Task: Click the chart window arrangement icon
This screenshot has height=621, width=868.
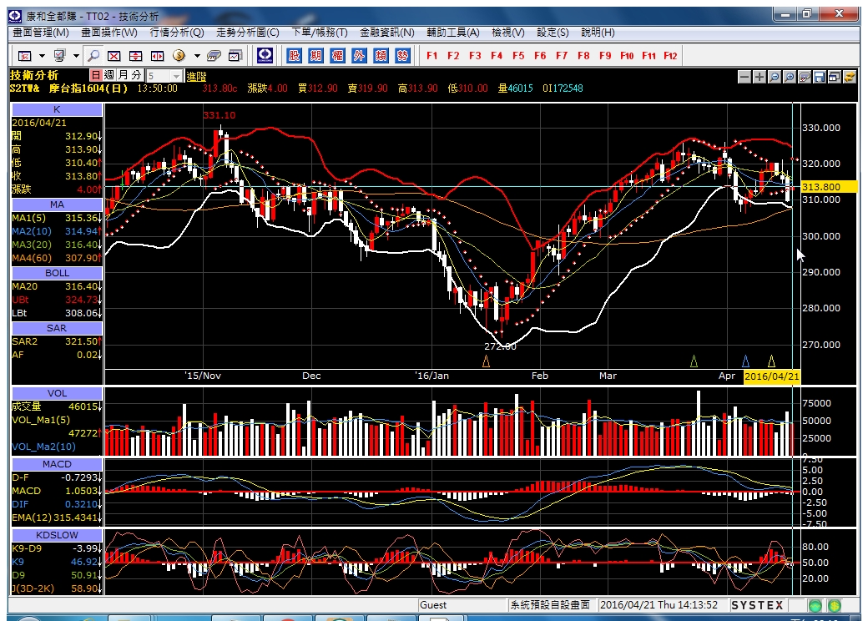Action: pos(835,77)
